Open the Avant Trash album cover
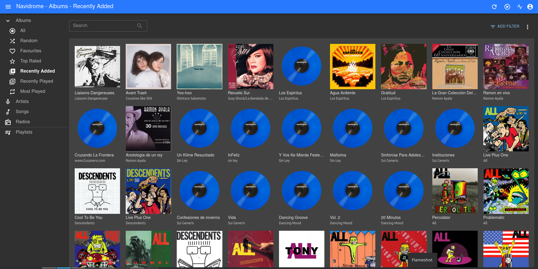This screenshot has height=269, width=538. coord(148,66)
